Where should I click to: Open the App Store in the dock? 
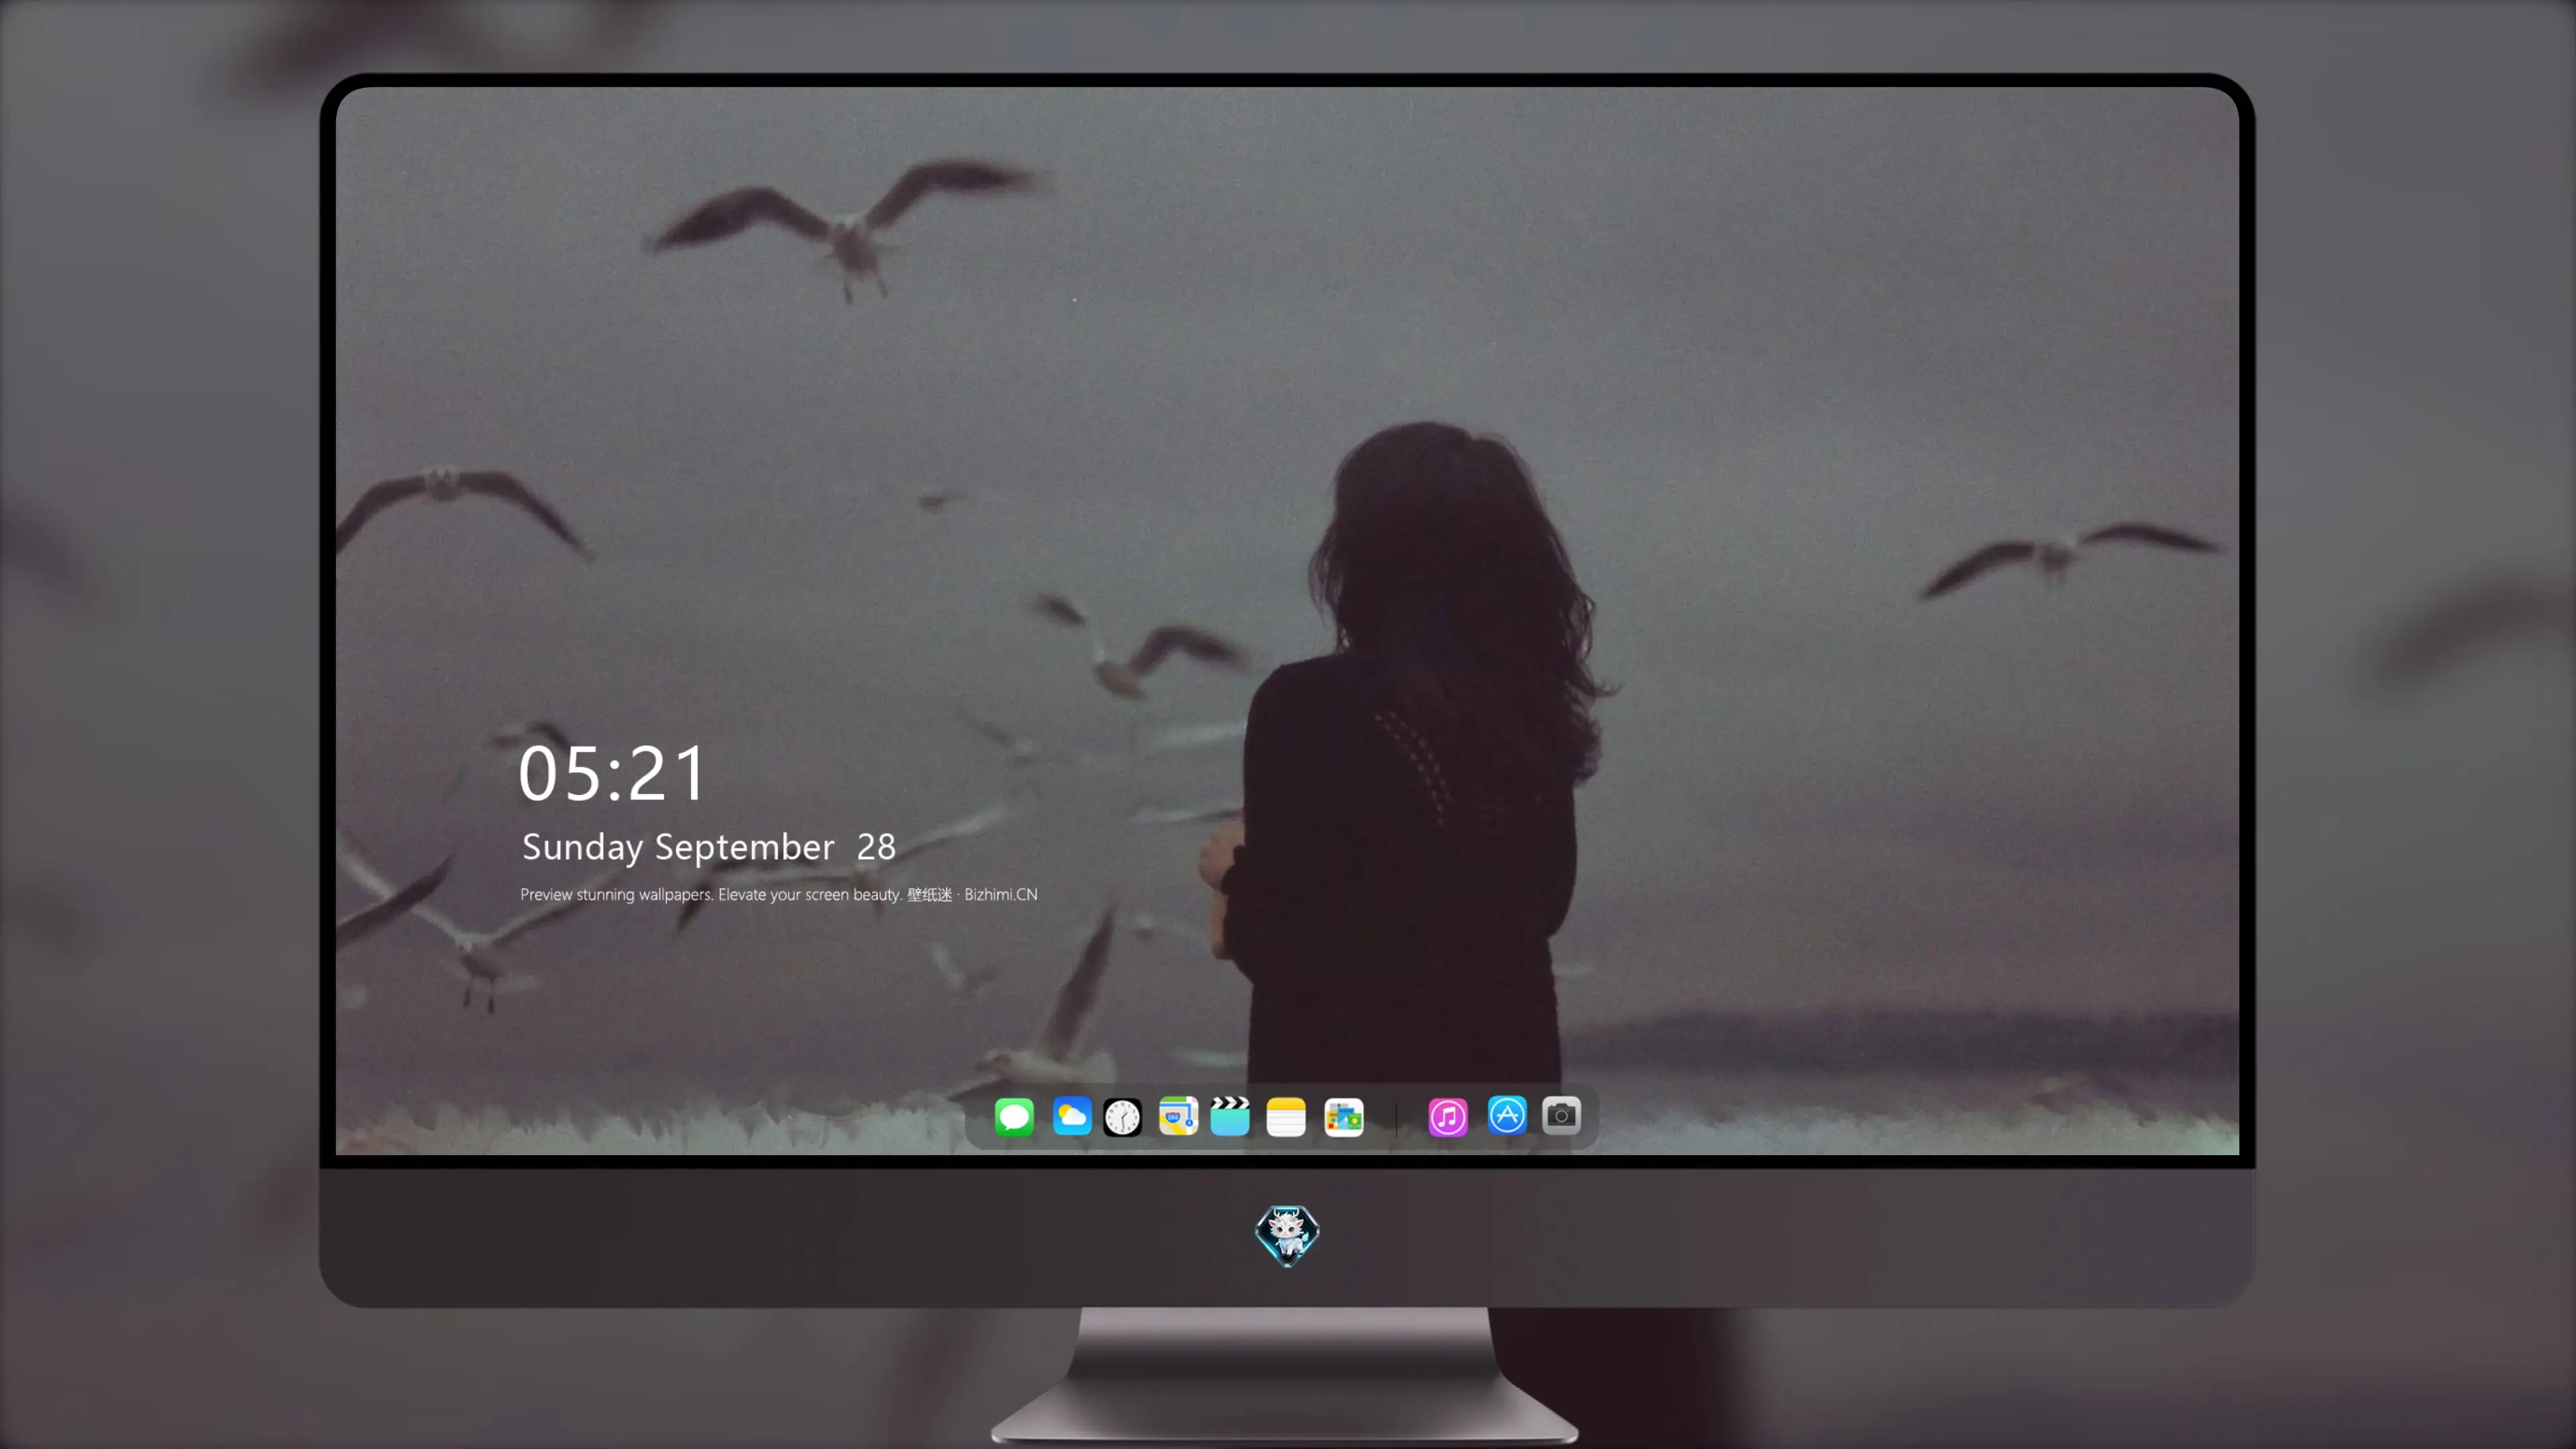(x=1507, y=1115)
